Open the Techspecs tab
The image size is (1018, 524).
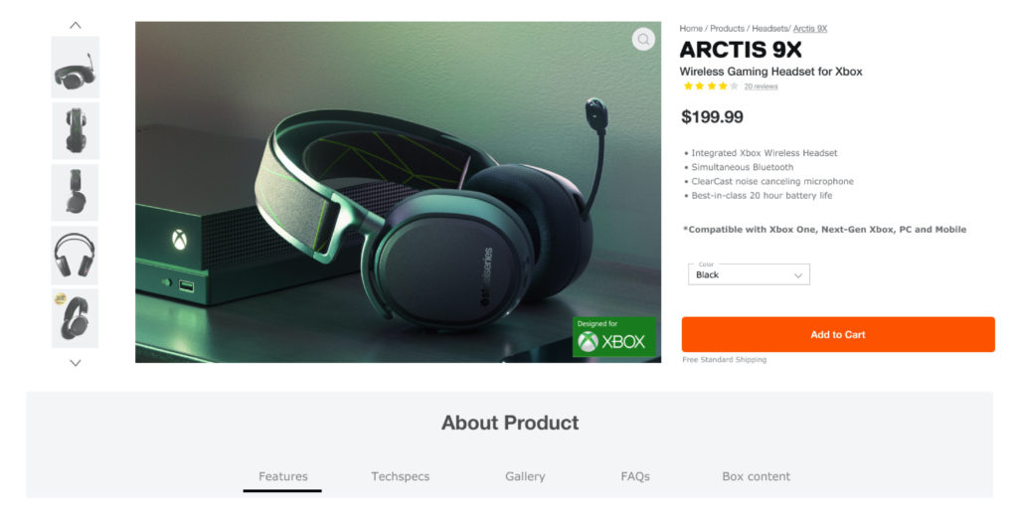coord(401,476)
